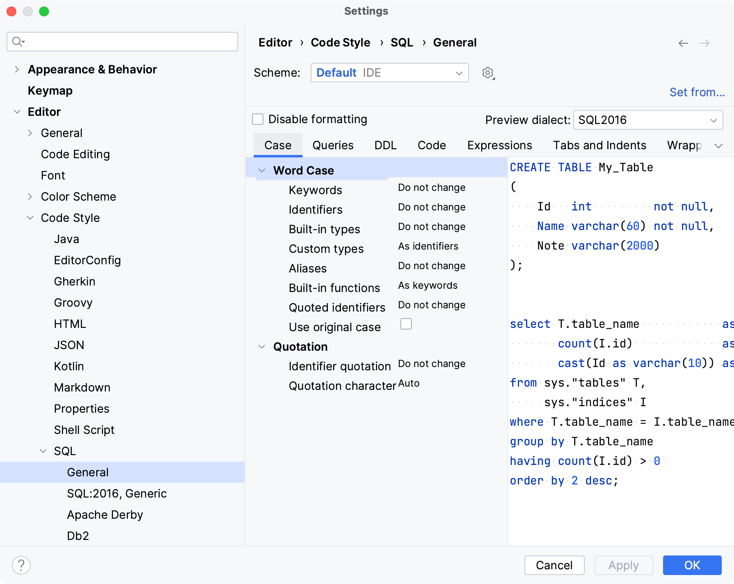Expand the General section under Editor

tap(30, 133)
